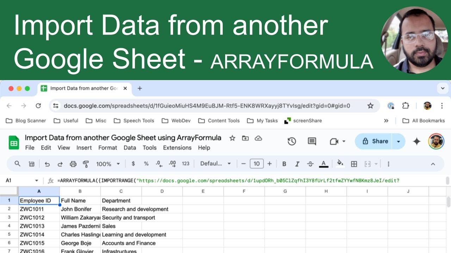Viewport: 451px width, 253px height.
Task: Select the paint format roller
Action: [86, 164]
